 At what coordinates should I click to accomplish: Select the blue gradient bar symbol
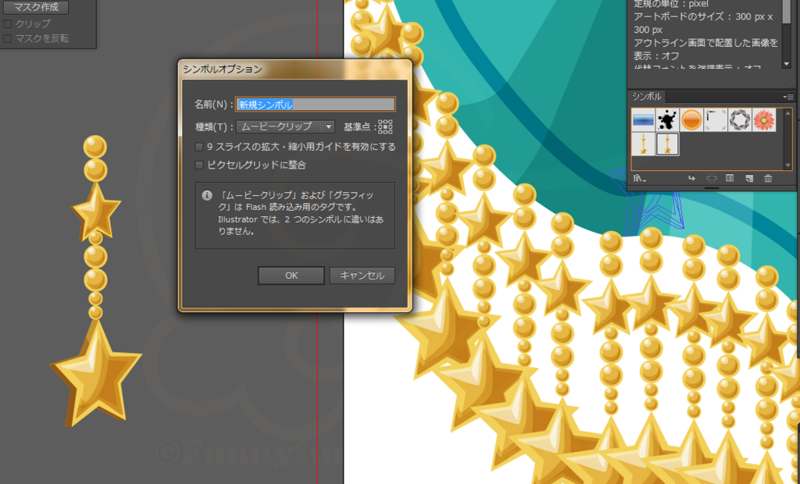tap(643, 120)
